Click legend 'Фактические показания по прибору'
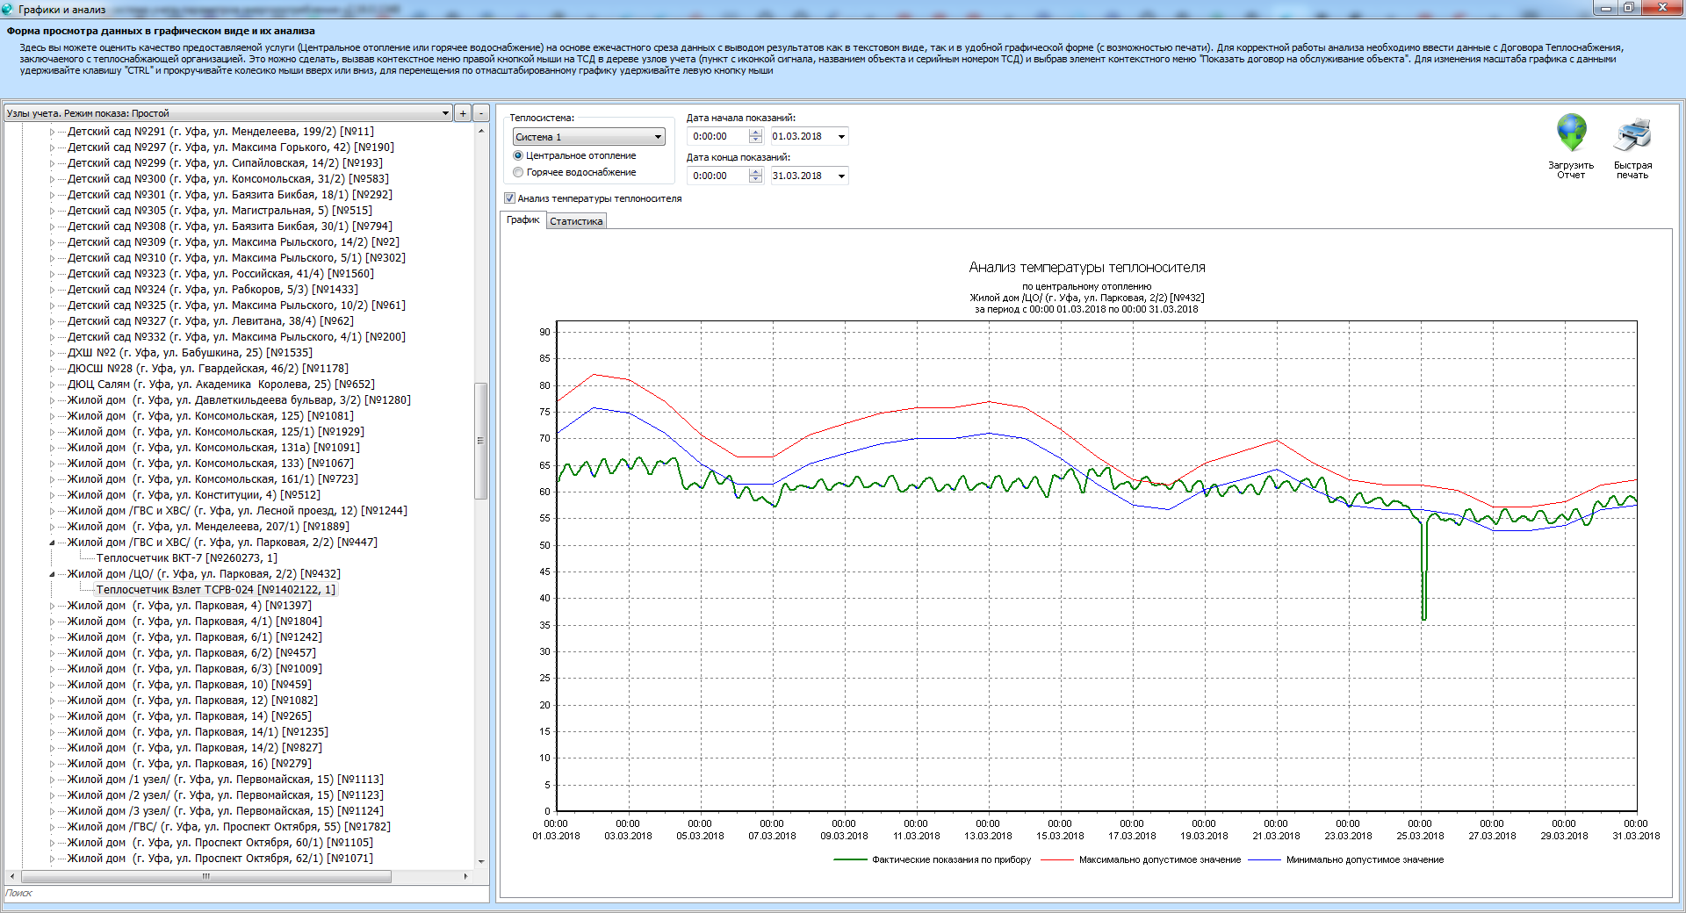This screenshot has height=913, width=1686. click(x=951, y=859)
